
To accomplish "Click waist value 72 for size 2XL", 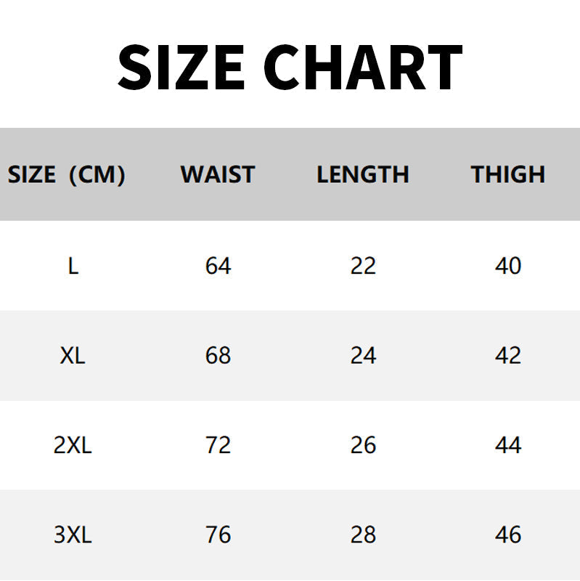I will [x=218, y=445].
